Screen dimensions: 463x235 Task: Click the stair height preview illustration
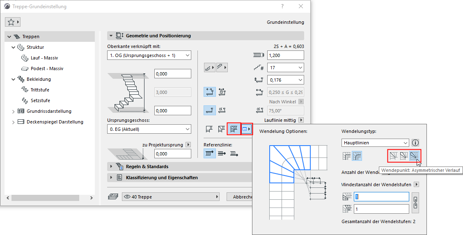[129, 92]
